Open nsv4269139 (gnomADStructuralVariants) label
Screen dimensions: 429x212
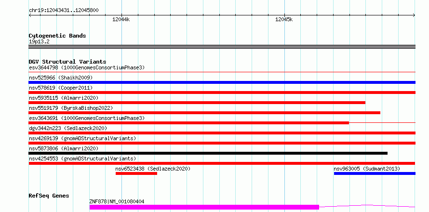82,138
